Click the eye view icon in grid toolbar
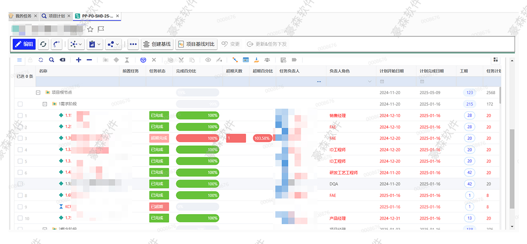The width and height of the screenshot is (527, 244). 208,60
